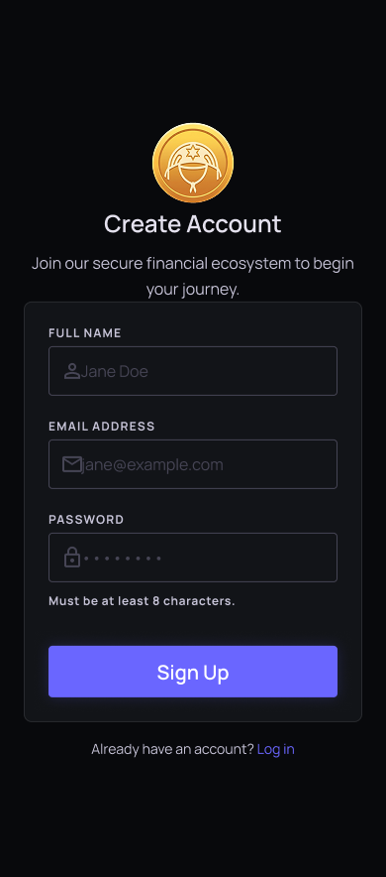The width and height of the screenshot is (386, 877).
Task: Focus the Full Name input field
Action: pos(193,371)
